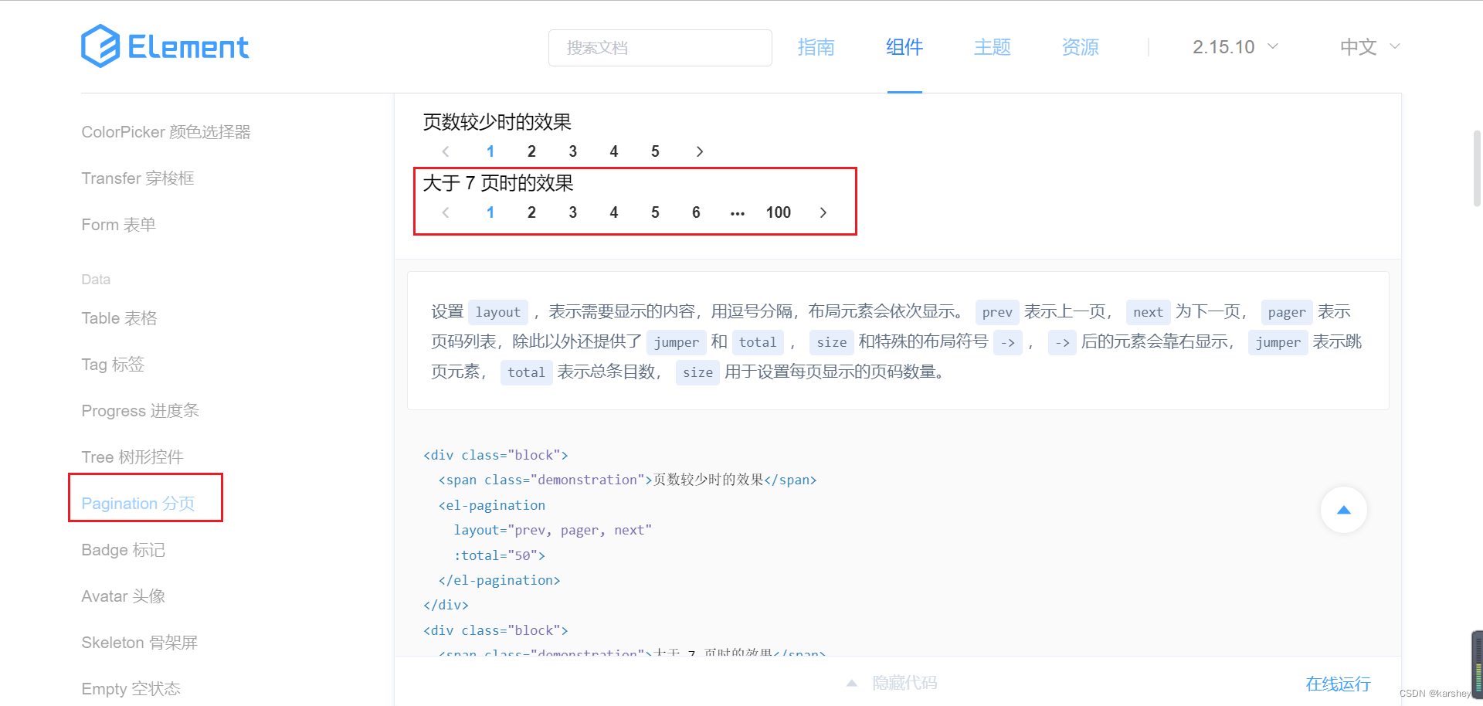
Task: Select page 5 in five-page pagination
Action: coord(655,151)
